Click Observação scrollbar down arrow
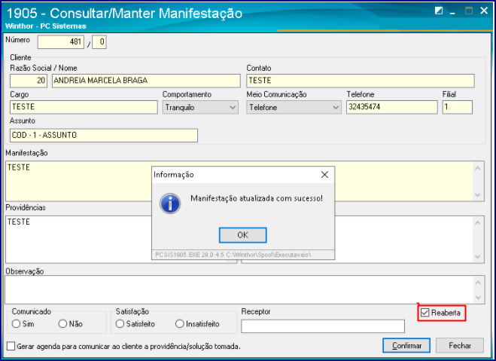Viewport: 496px width, 361px height. [478, 298]
